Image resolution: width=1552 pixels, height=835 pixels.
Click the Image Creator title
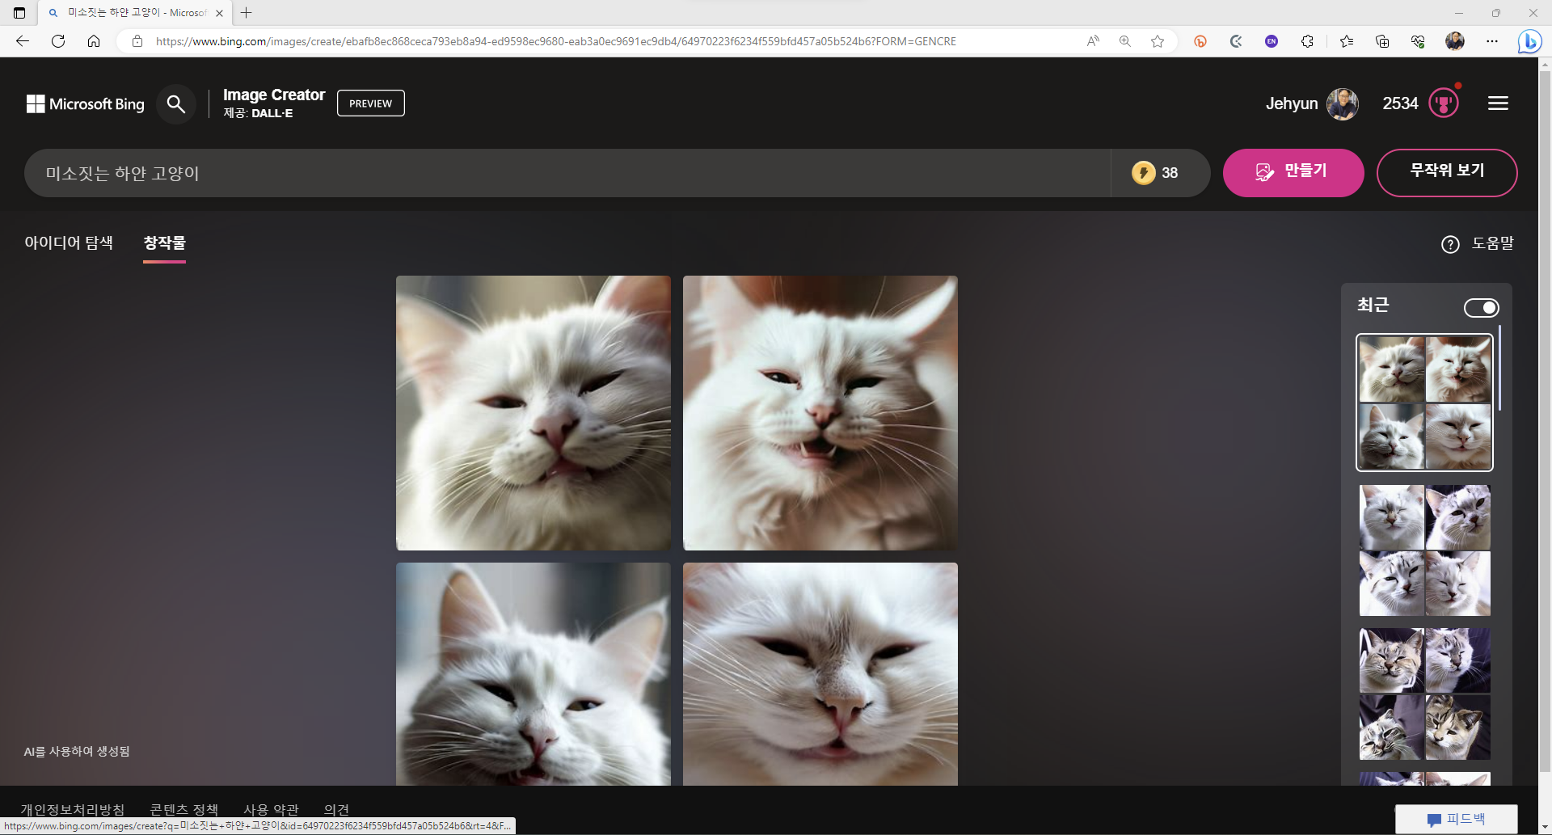coord(274,95)
